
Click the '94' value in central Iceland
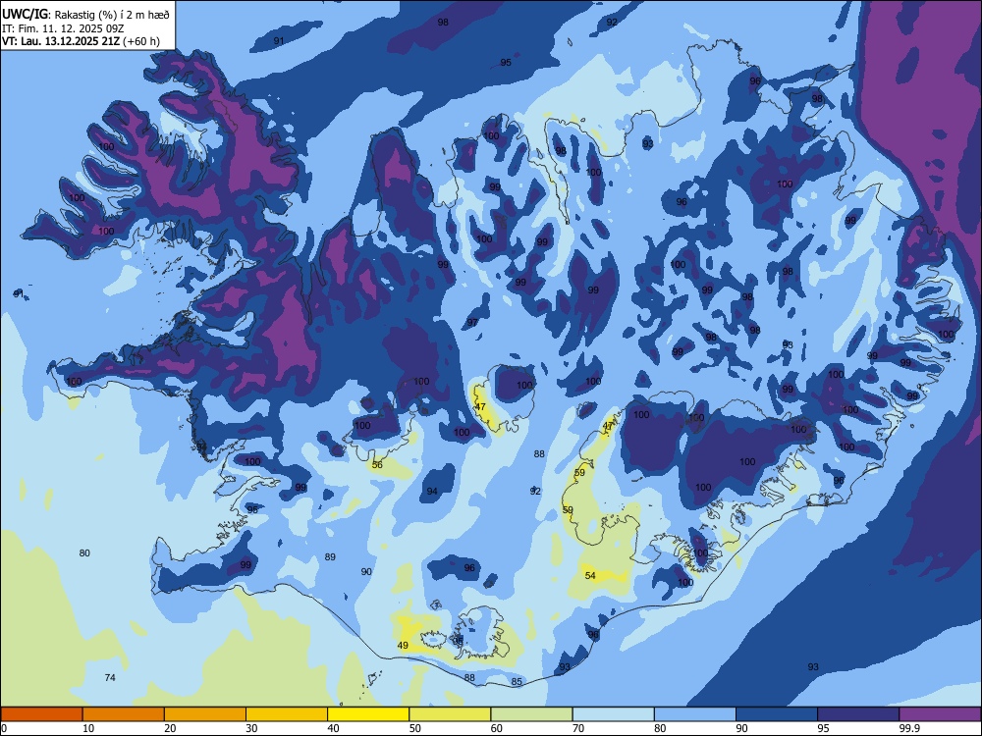pyautogui.click(x=432, y=492)
